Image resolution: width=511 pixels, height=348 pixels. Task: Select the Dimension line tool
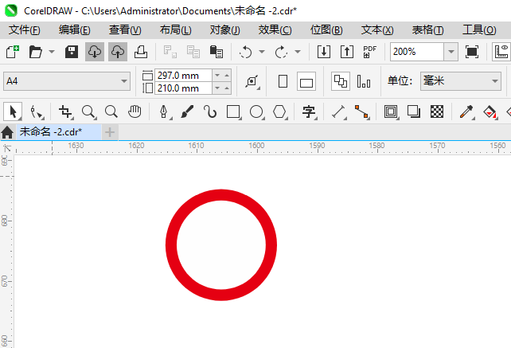338,111
